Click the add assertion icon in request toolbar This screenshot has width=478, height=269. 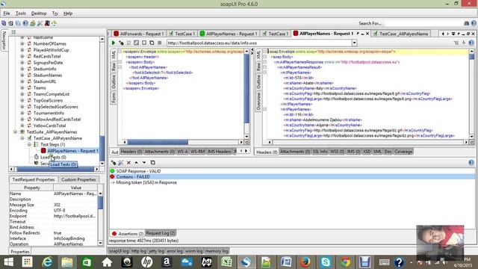point(121,43)
